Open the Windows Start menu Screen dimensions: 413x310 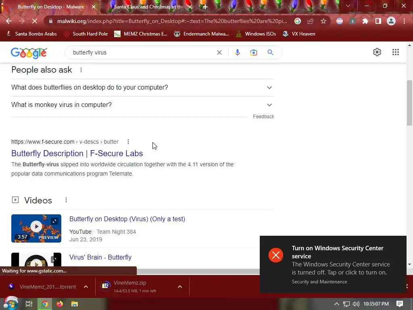coord(10,303)
